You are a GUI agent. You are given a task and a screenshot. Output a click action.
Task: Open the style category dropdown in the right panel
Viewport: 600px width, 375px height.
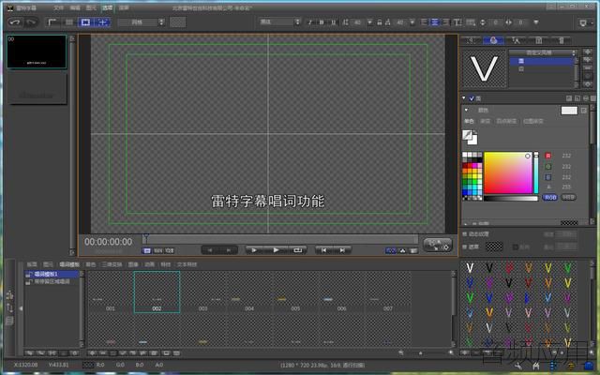tap(542, 52)
